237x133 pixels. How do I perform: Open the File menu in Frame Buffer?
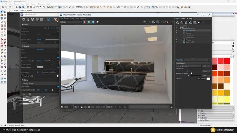point(62,18)
